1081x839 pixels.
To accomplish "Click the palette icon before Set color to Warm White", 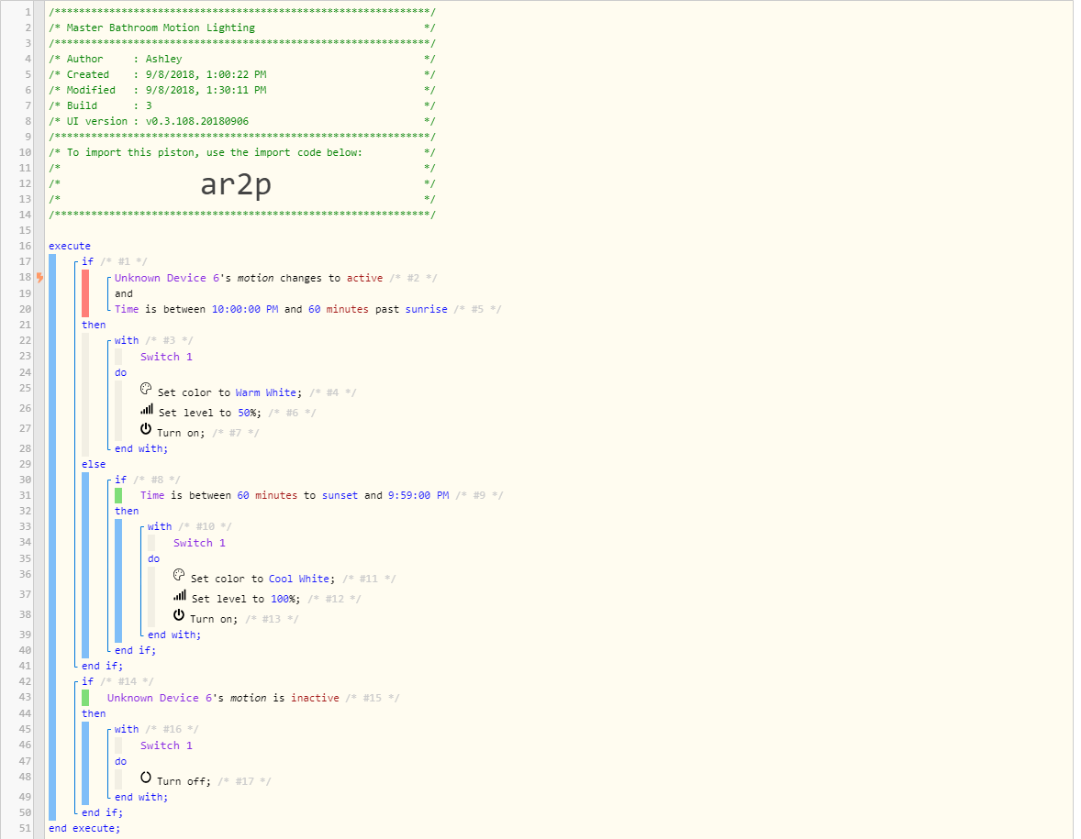I will click(x=146, y=389).
